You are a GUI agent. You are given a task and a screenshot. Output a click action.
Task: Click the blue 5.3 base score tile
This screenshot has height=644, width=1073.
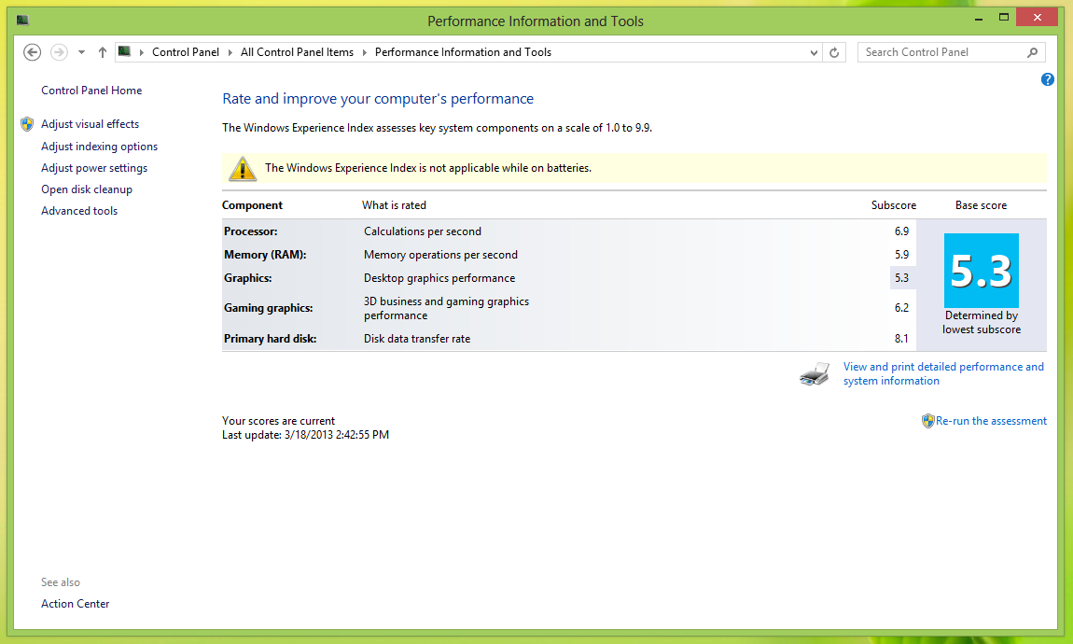981,271
